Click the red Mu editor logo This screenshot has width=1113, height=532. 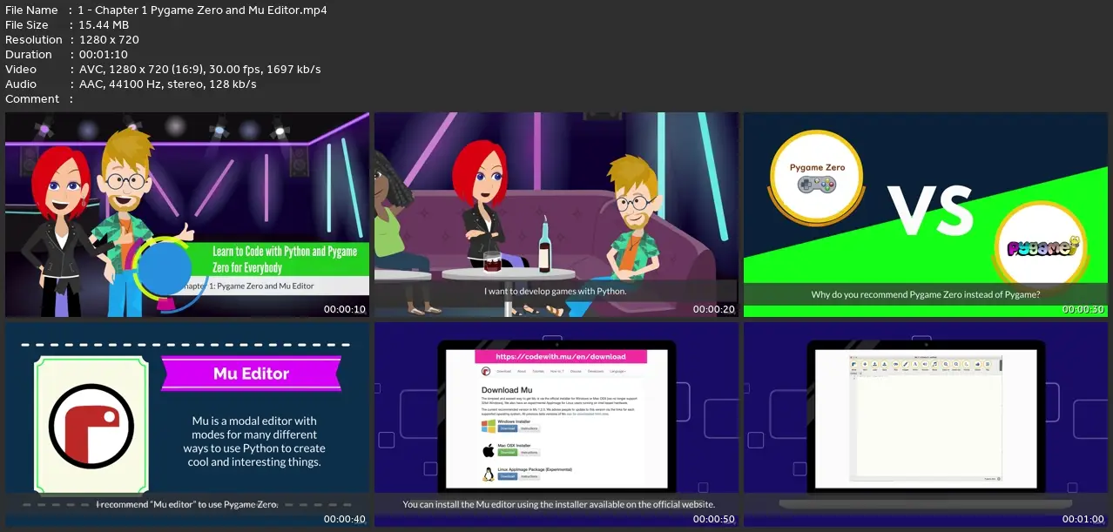click(x=91, y=426)
